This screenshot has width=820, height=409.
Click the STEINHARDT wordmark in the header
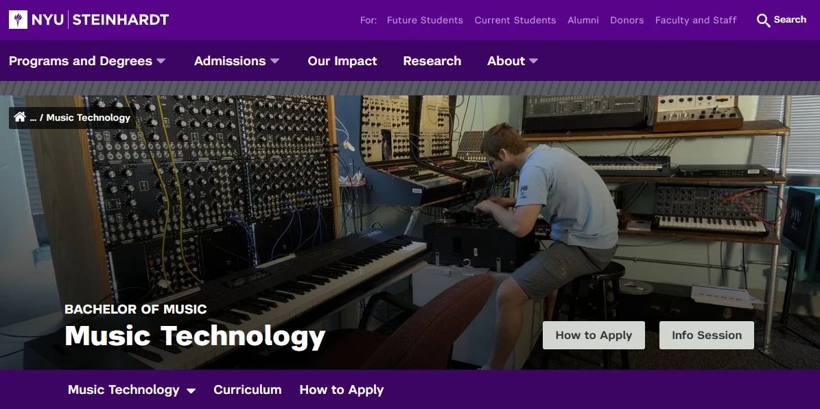click(120, 20)
